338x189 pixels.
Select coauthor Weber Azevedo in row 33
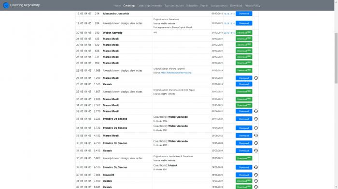pos(178,117)
